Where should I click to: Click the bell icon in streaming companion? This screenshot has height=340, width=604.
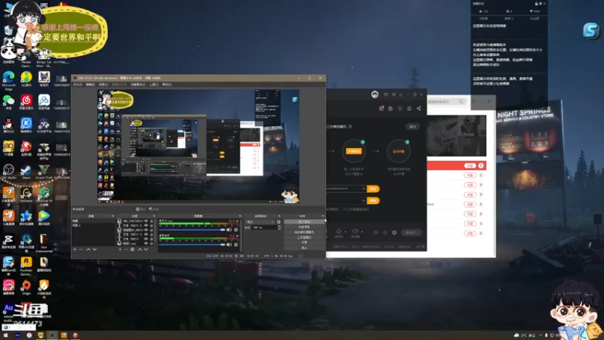[x=409, y=108]
